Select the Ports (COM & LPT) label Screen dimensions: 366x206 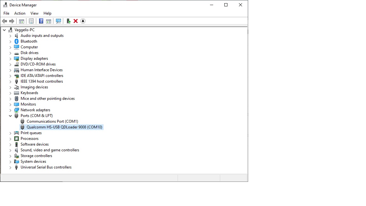[37, 116]
